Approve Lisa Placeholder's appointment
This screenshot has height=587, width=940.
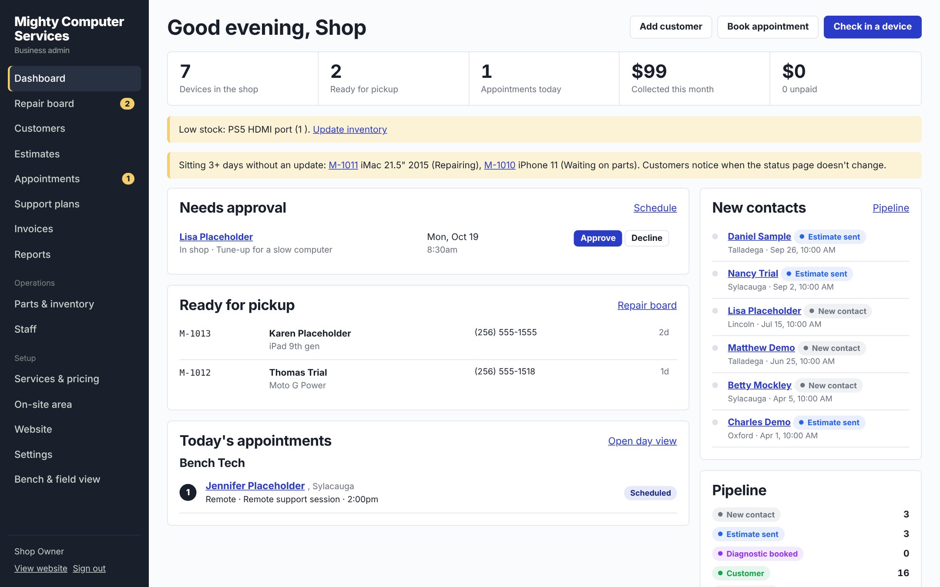coord(598,238)
